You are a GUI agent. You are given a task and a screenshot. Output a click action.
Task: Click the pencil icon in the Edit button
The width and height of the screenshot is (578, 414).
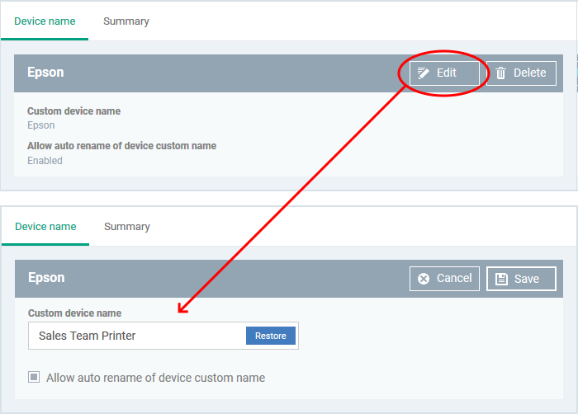click(x=423, y=73)
